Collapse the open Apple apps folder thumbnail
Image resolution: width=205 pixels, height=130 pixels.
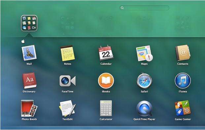point(29,23)
